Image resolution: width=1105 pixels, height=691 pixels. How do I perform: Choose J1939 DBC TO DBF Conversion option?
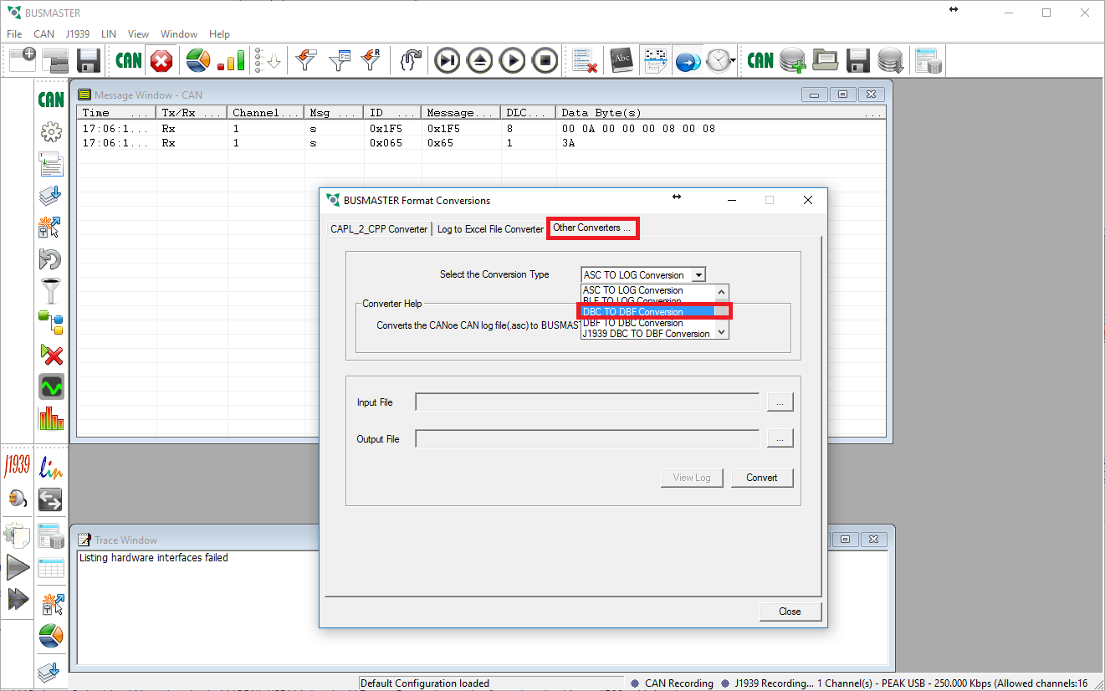coord(648,334)
